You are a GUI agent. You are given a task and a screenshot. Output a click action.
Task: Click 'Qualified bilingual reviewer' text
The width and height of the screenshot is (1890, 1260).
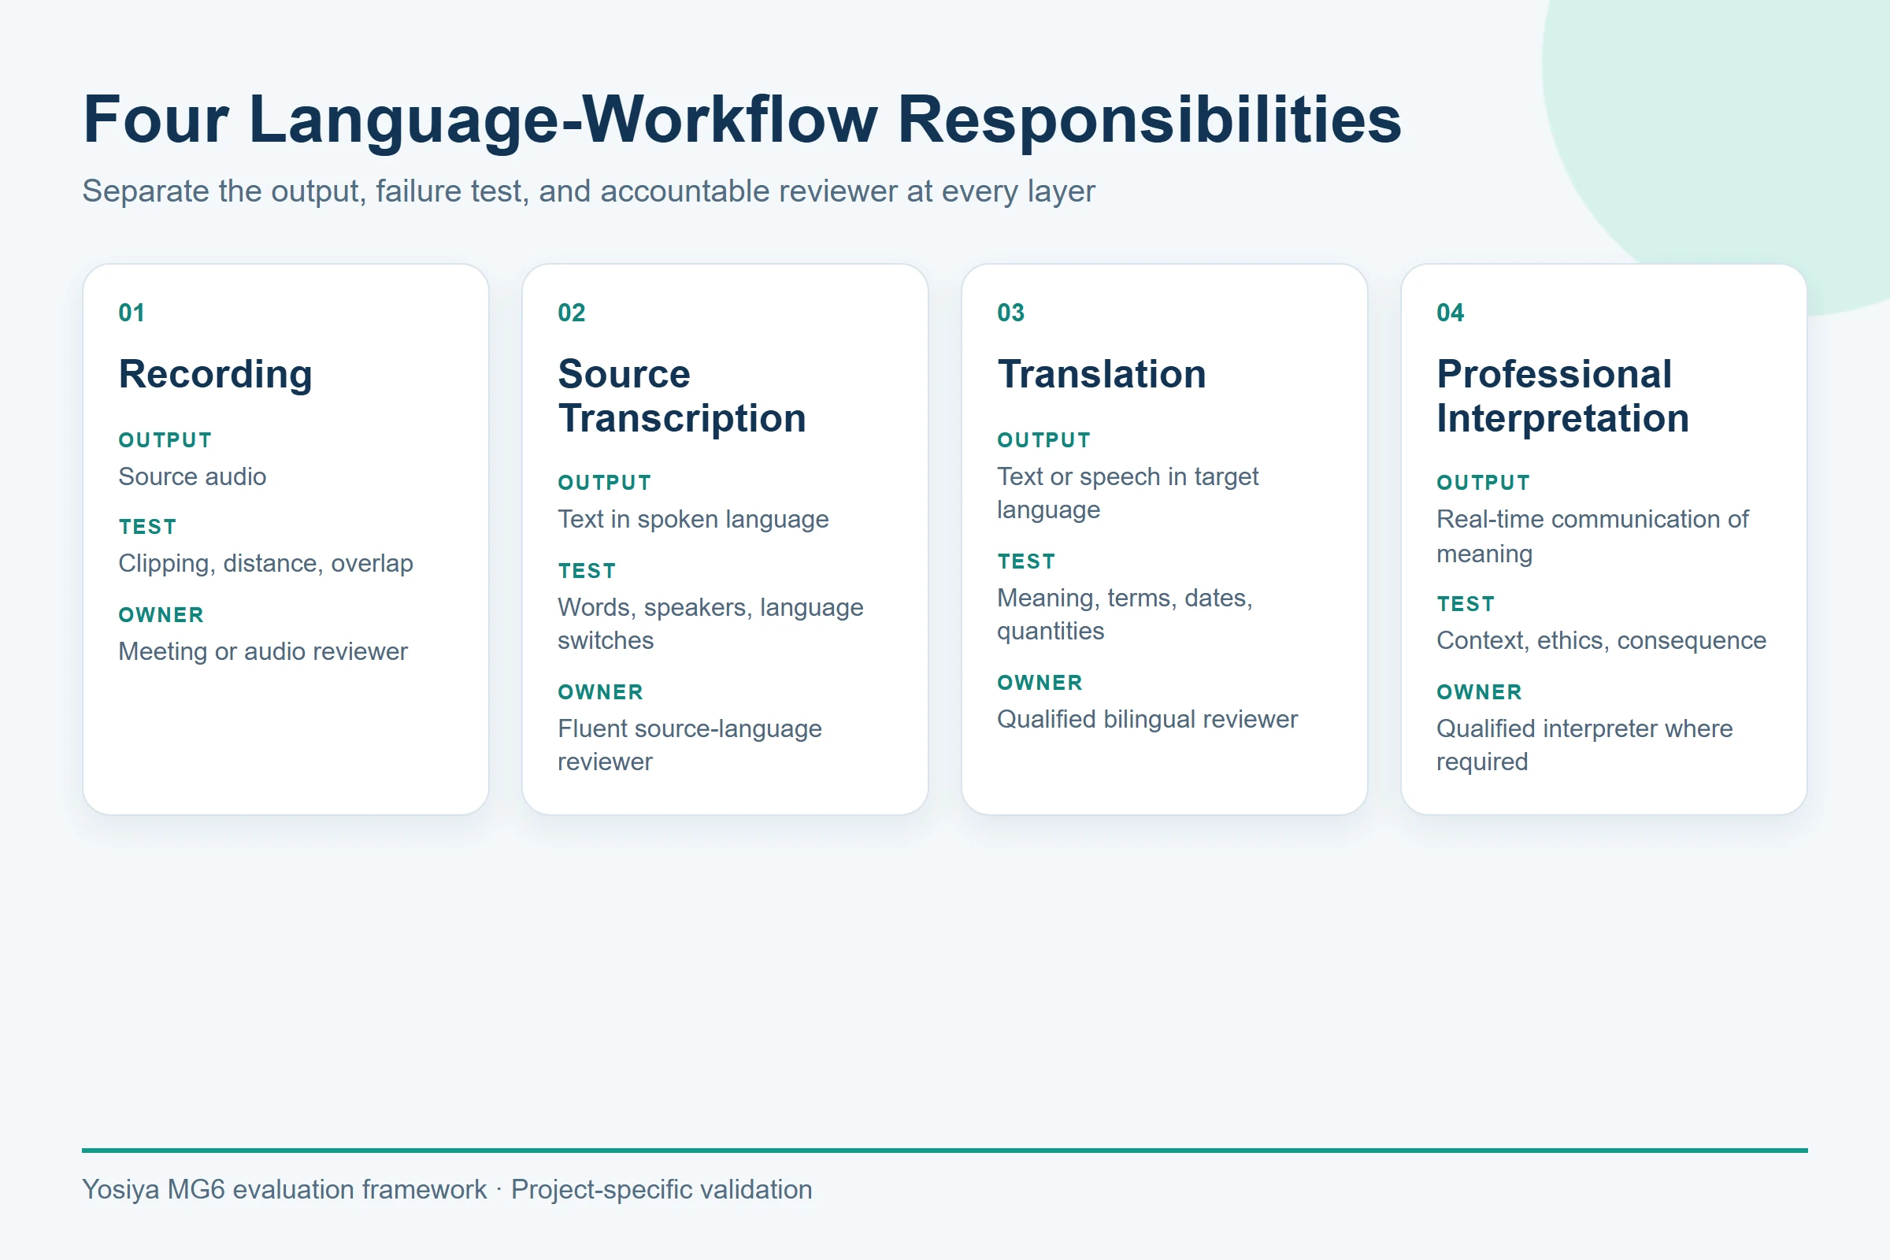[1147, 719]
